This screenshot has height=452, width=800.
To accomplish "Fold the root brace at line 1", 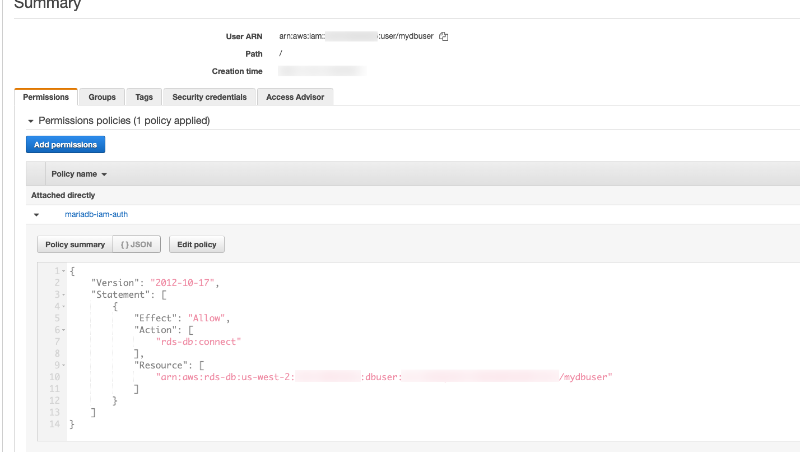I will click(64, 271).
